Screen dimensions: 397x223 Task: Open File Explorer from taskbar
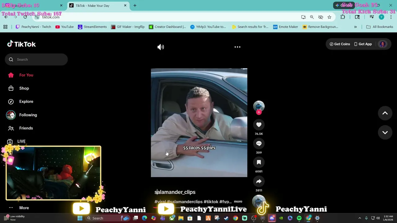(181, 218)
